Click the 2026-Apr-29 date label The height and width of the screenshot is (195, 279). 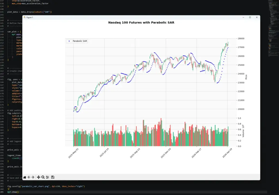point(227,153)
